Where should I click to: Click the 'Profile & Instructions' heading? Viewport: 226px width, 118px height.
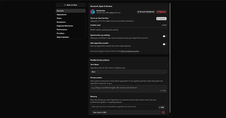100,60
